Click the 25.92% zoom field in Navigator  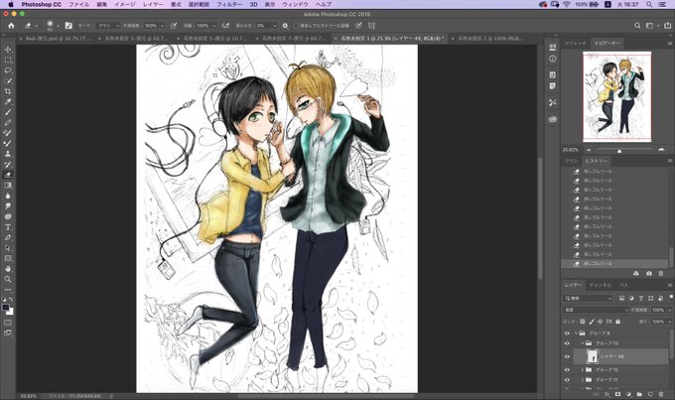coord(571,150)
